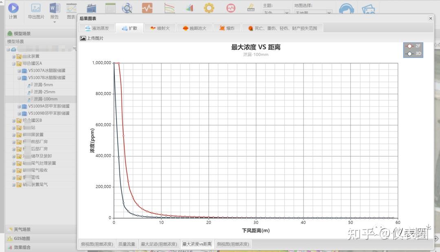Toggle the 2F curve in the chart legend

[413, 46]
